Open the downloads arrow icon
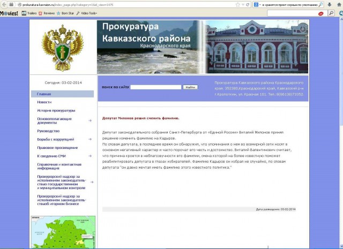The width and height of the screenshot is (343, 249). pos(330,5)
